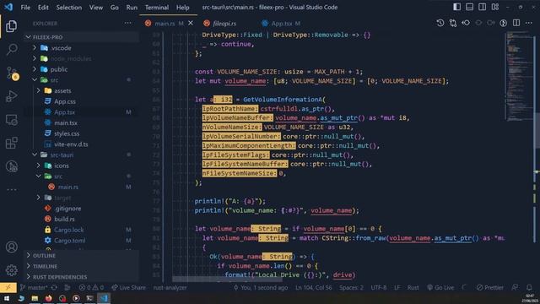Open the Selection menu
540x304 pixels.
pyautogui.click(x=69, y=8)
